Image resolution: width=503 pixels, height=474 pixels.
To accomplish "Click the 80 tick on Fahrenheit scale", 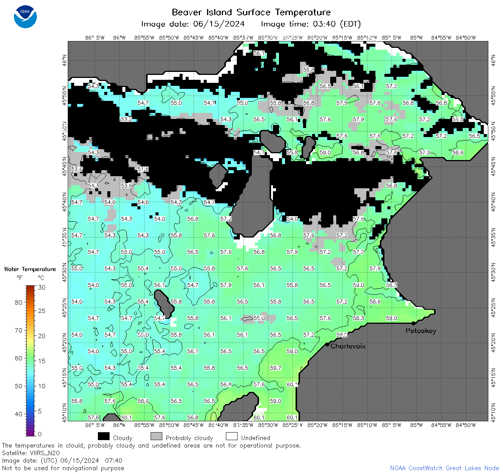I will click(x=18, y=302).
